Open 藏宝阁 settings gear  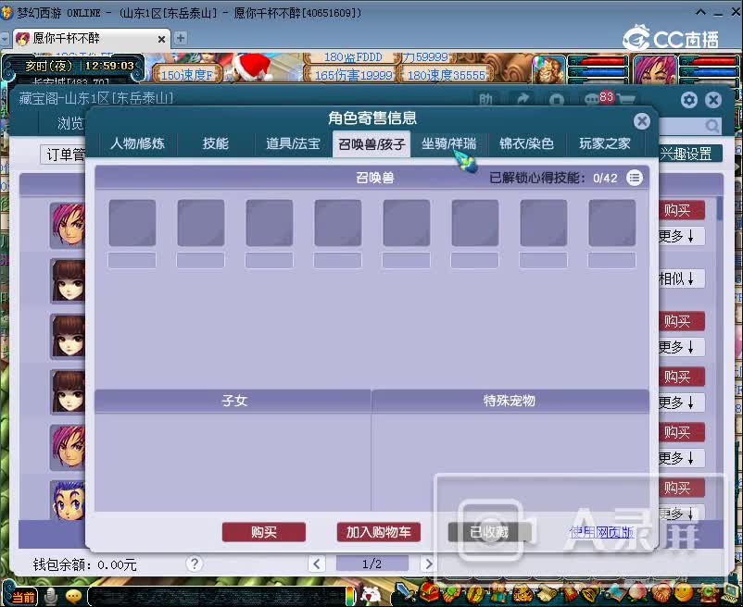click(x=689, y=100)
